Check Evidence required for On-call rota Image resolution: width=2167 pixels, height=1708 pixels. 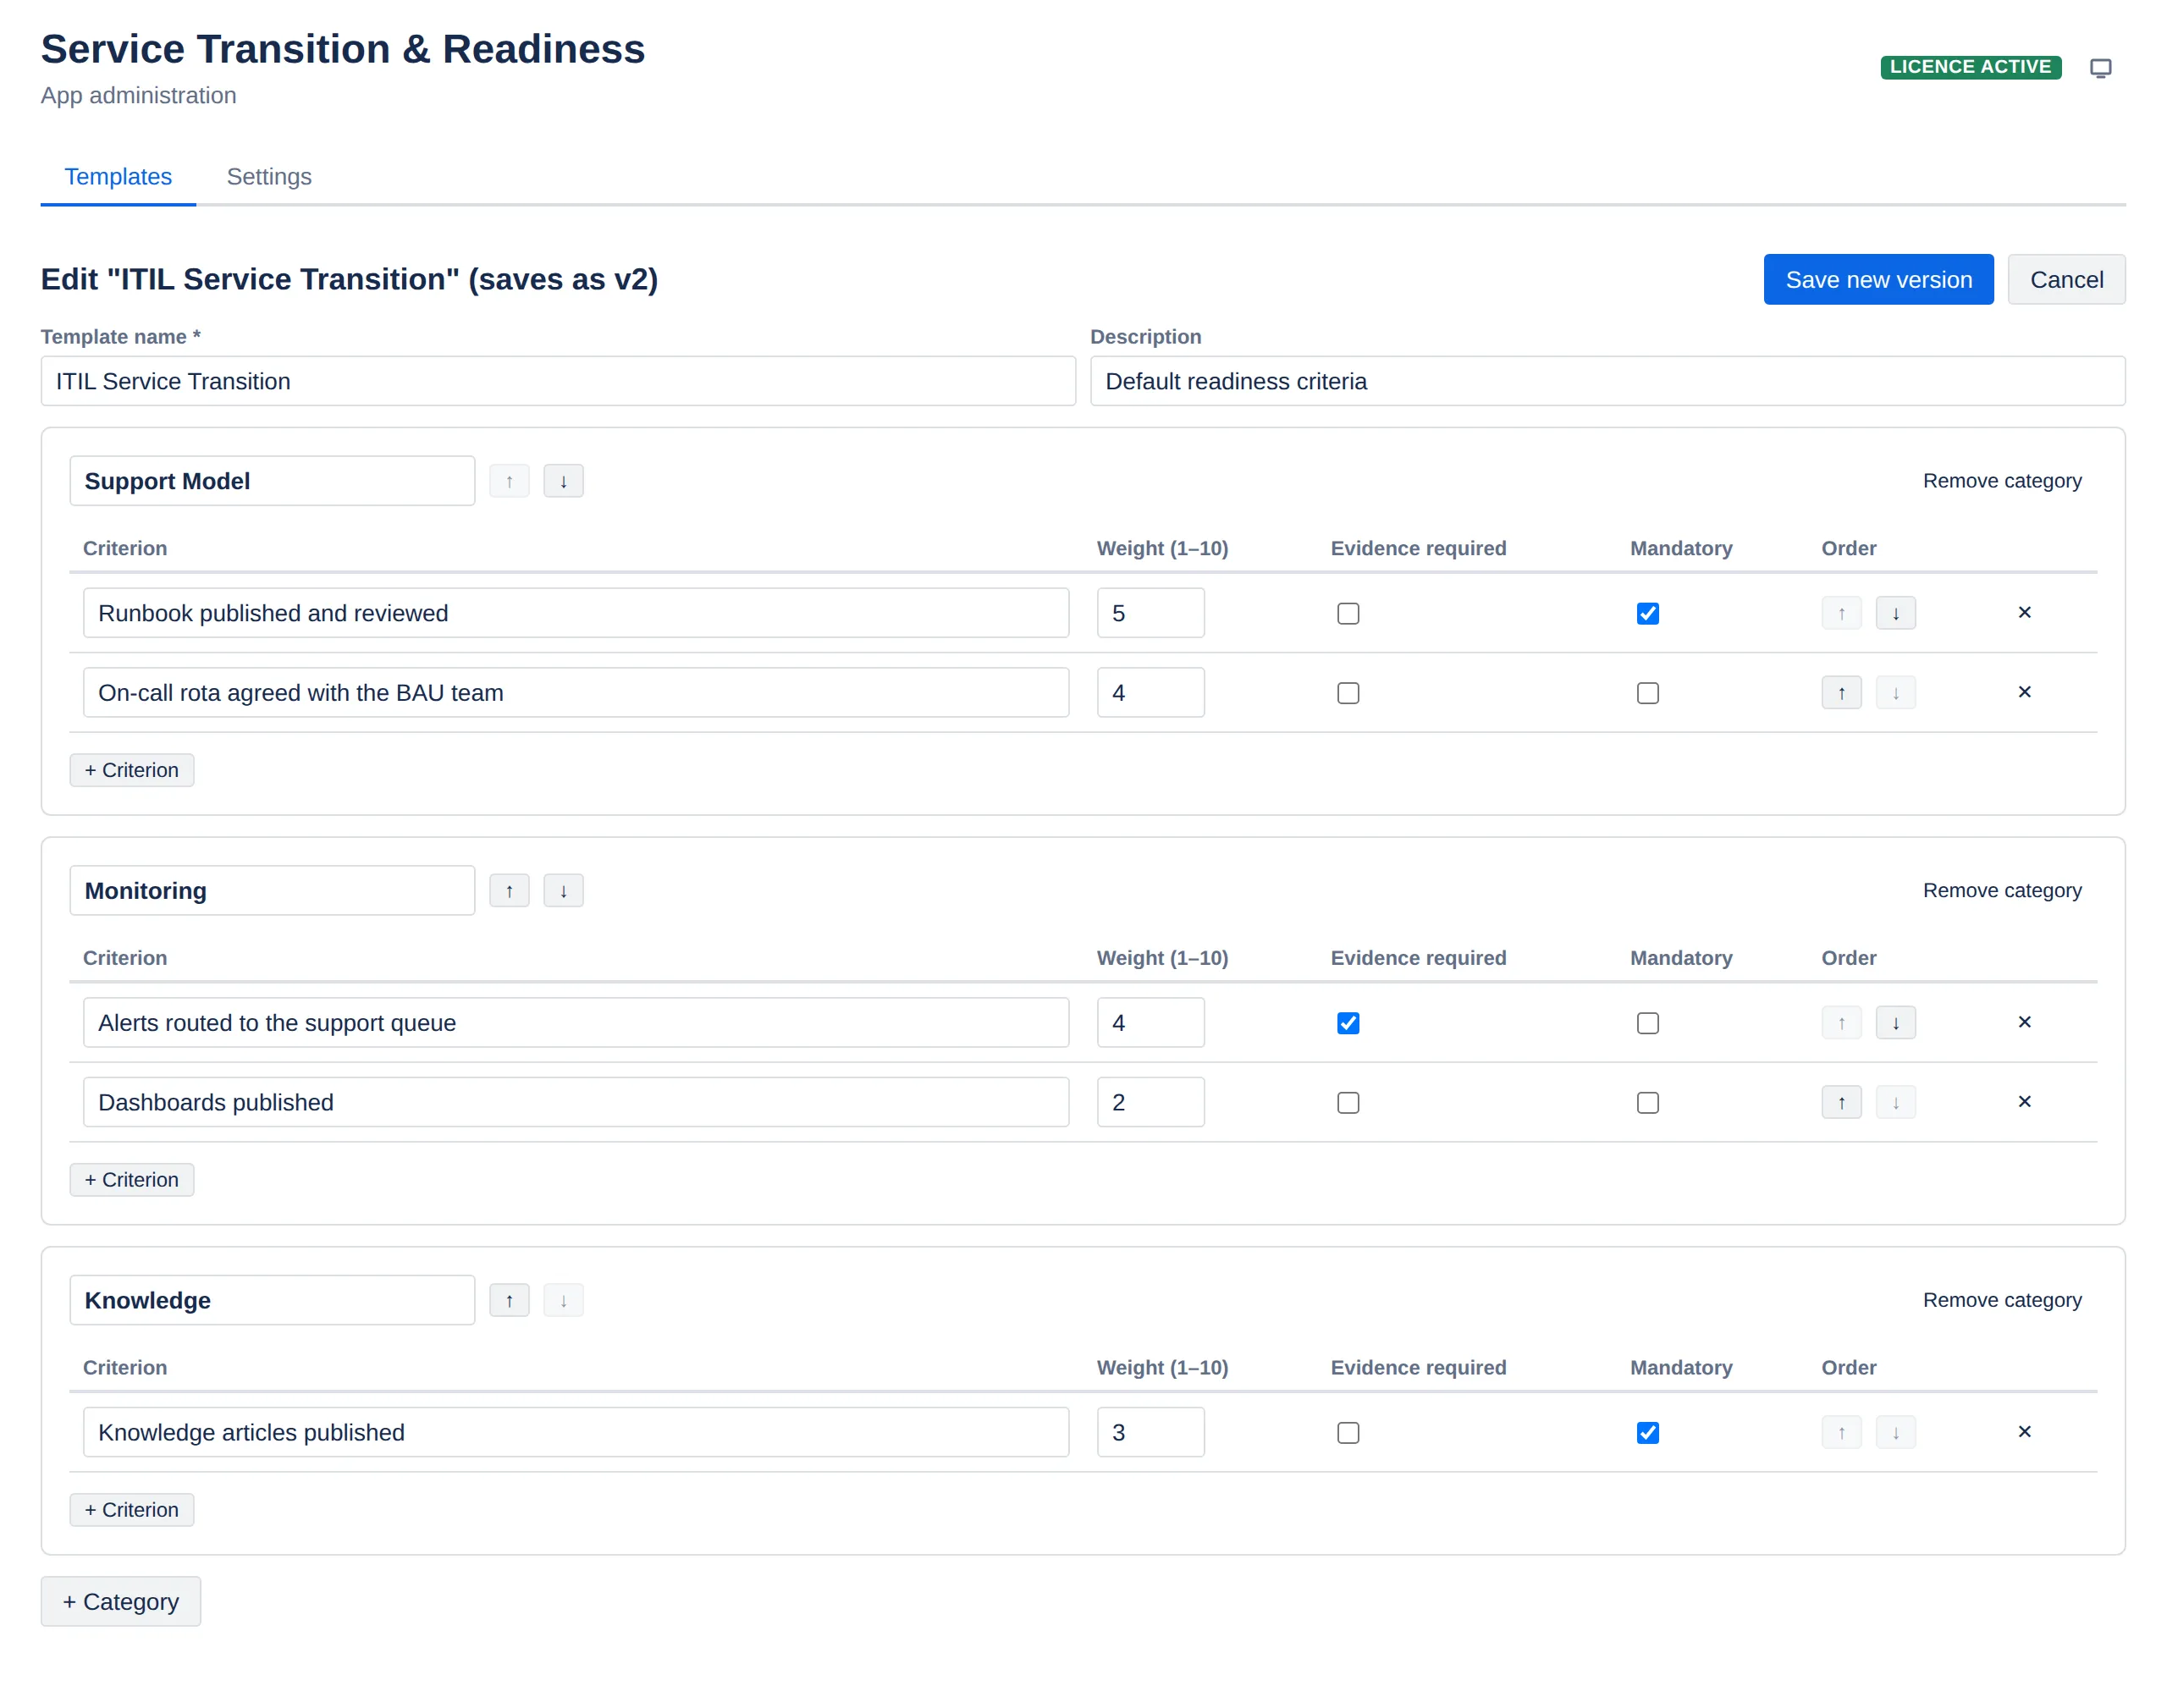1348,693
